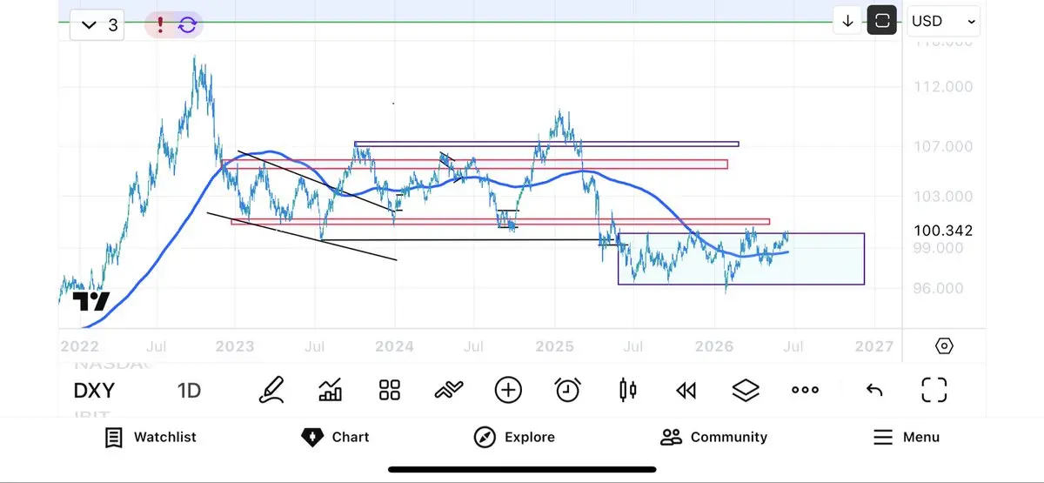This screenshot has height=483, width=1044.
Task: Change chart type via candlestick icon
Action: [x=627, y=389]
